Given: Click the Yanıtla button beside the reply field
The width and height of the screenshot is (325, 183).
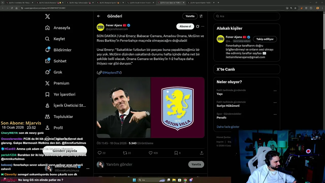Looking at the screenshot, I should [196, 164].
